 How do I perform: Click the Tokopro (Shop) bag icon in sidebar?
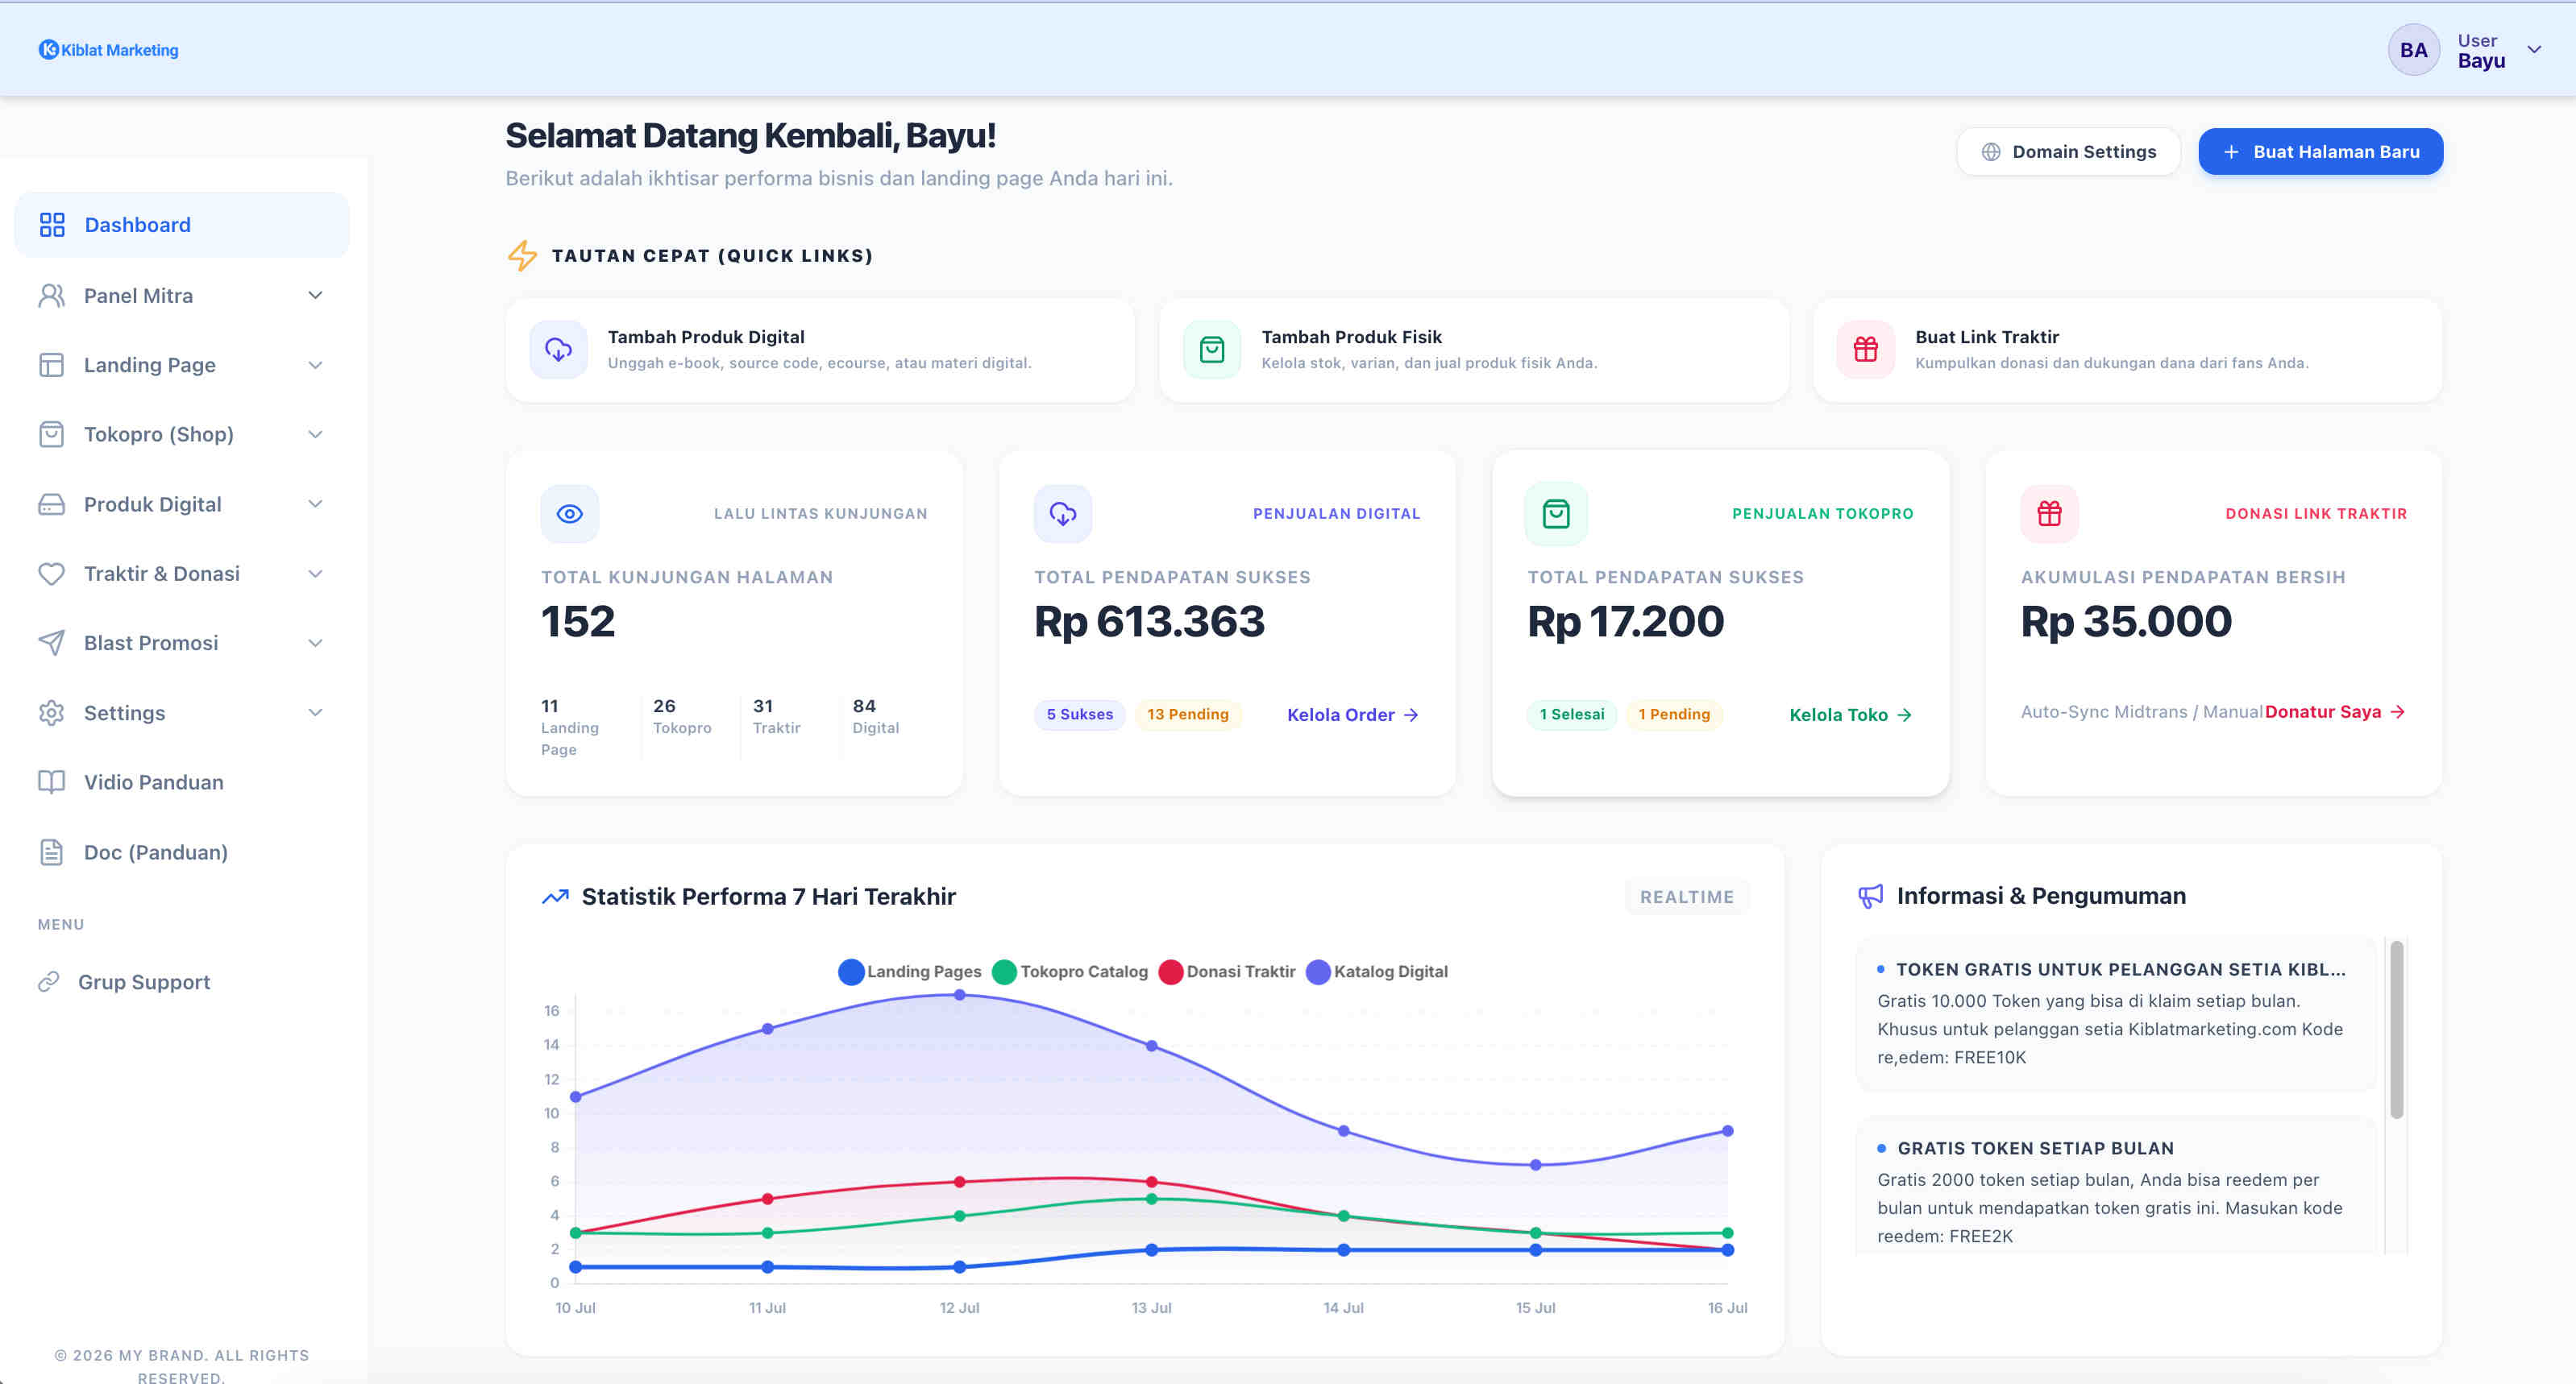pos(51,435)
